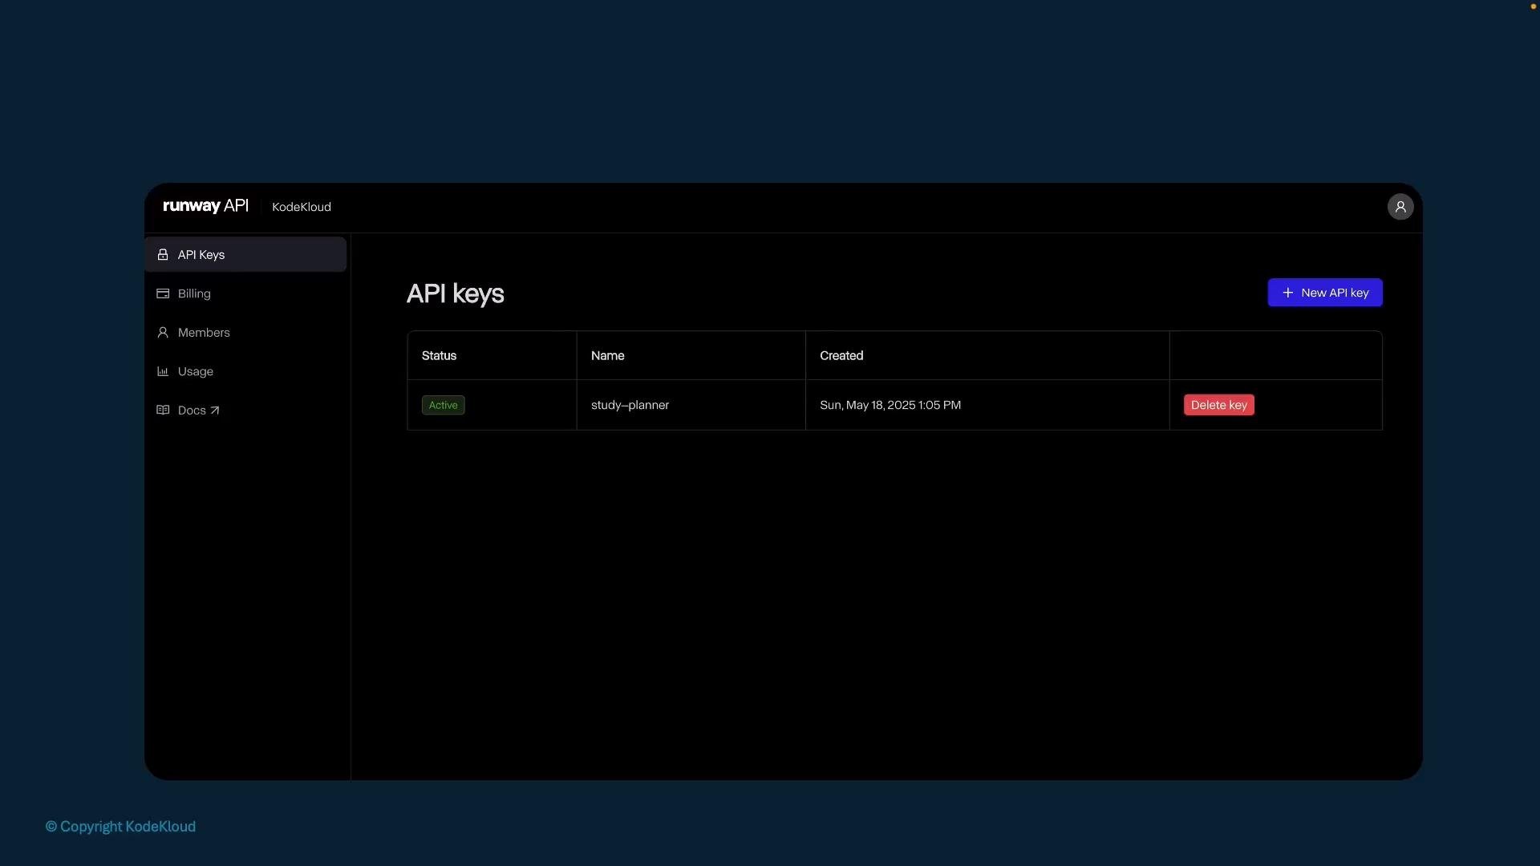The width and height of the screenshot is (1540, 866).
Task: Click the Created column header
Action: [841, 355]
